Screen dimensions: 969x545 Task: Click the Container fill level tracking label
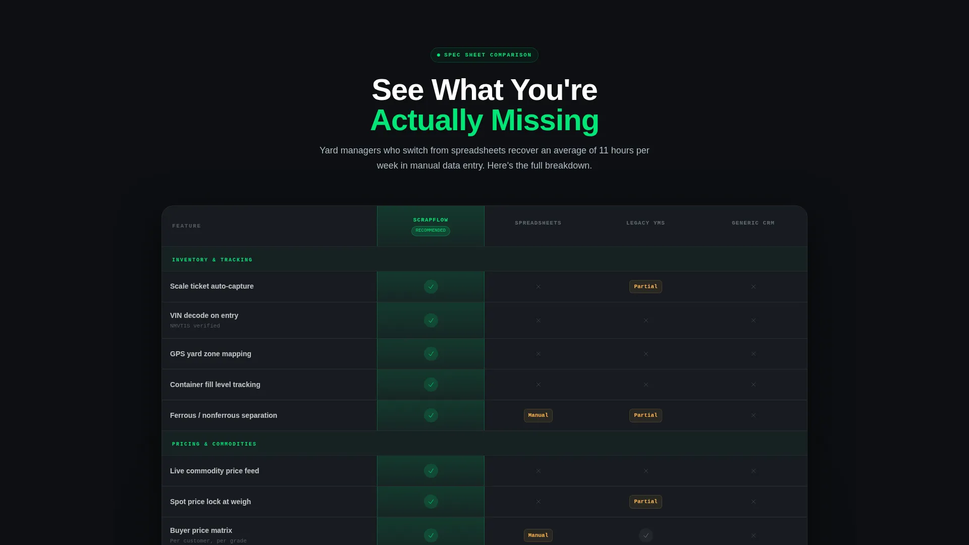(x=215, y=385)
